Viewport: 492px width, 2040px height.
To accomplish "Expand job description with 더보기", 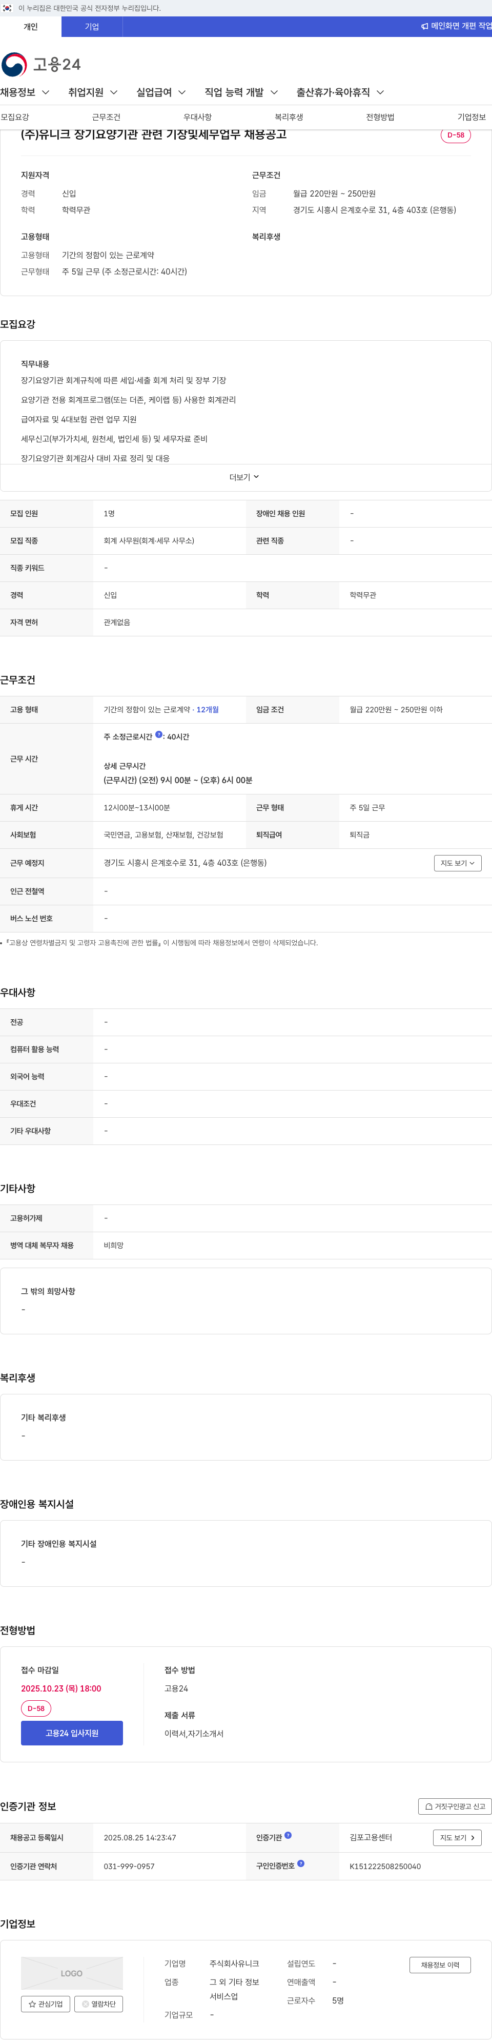I will 245,477.
